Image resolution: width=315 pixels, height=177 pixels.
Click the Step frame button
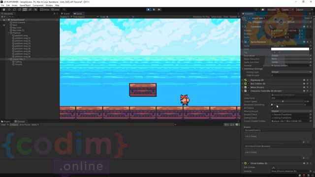[x=159, y=9]
